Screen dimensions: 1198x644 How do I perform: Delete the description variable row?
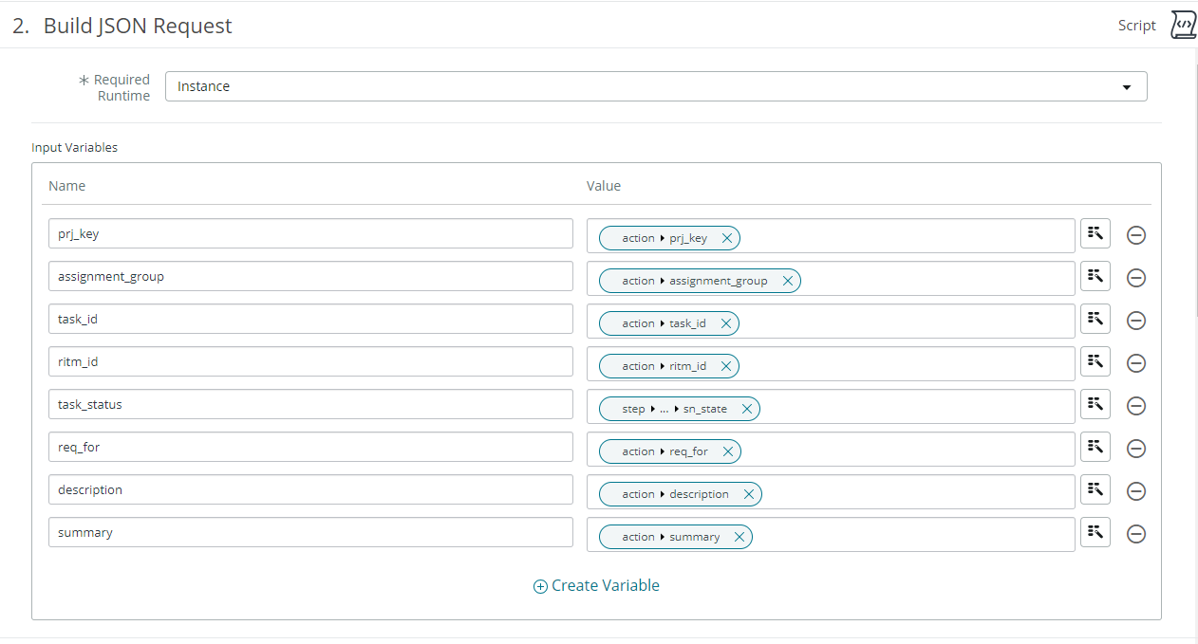click(x=1135, y=491)
